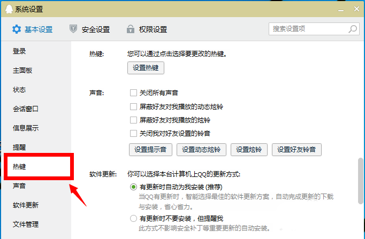Click the magnifier search icon
The width and height of the screenshot is (365, 239).
tap(353, 29)
